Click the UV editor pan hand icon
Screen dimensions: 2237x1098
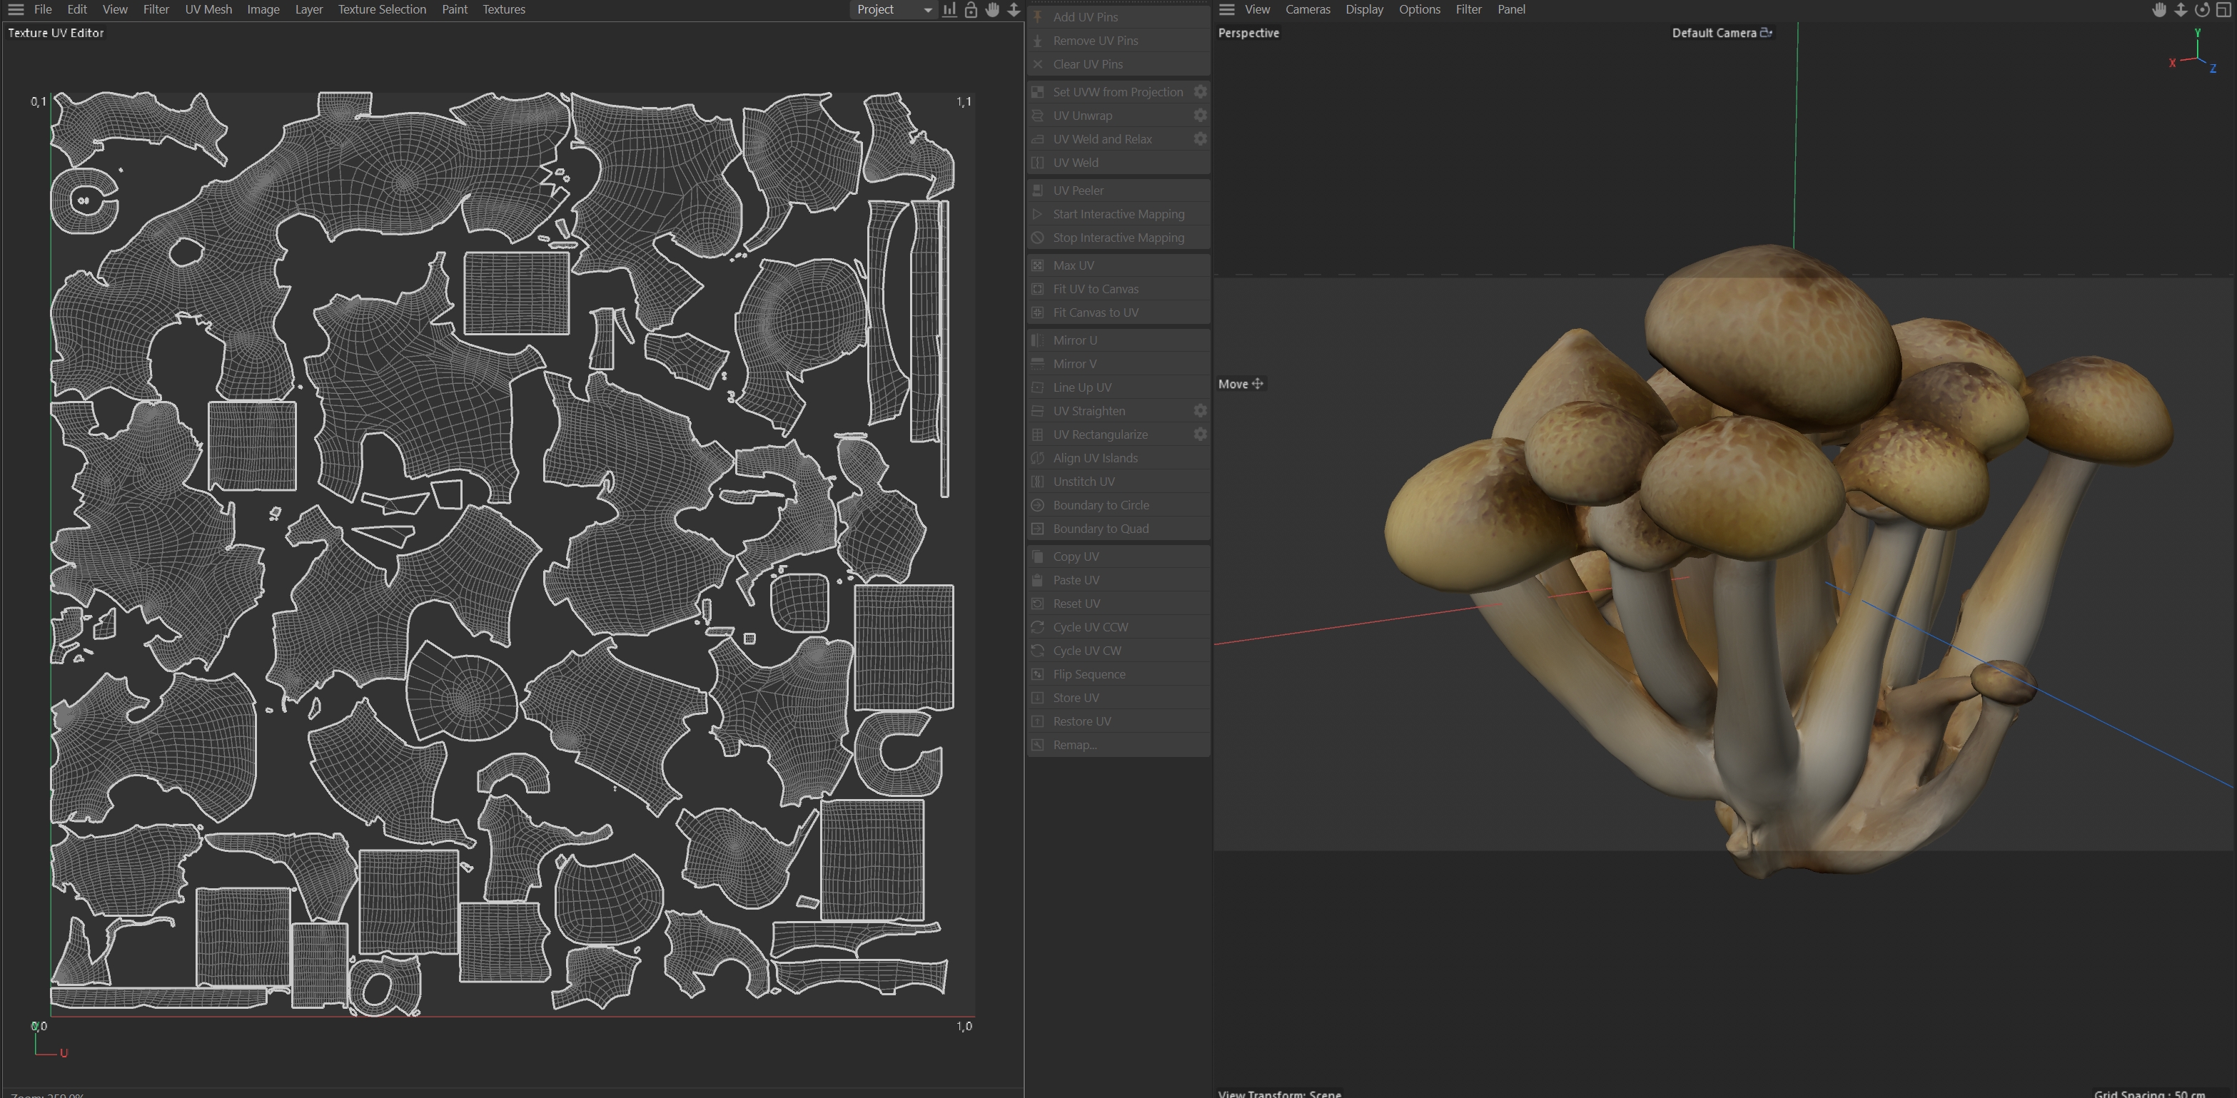[993, 9]
